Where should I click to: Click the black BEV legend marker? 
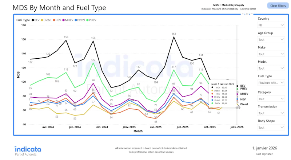pos(33,20)
